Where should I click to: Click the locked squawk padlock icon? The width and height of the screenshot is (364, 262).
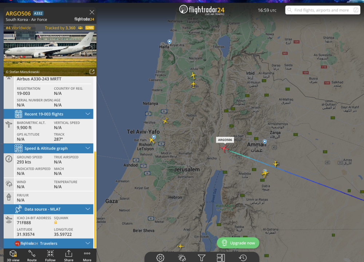[x=55, y=223]
